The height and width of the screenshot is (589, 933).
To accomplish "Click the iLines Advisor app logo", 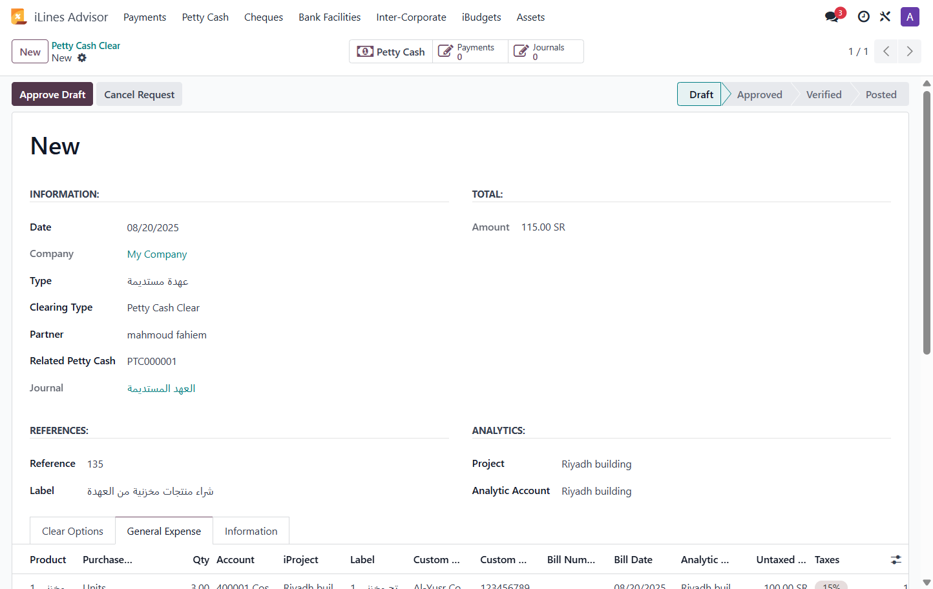I will pos(18,17).
